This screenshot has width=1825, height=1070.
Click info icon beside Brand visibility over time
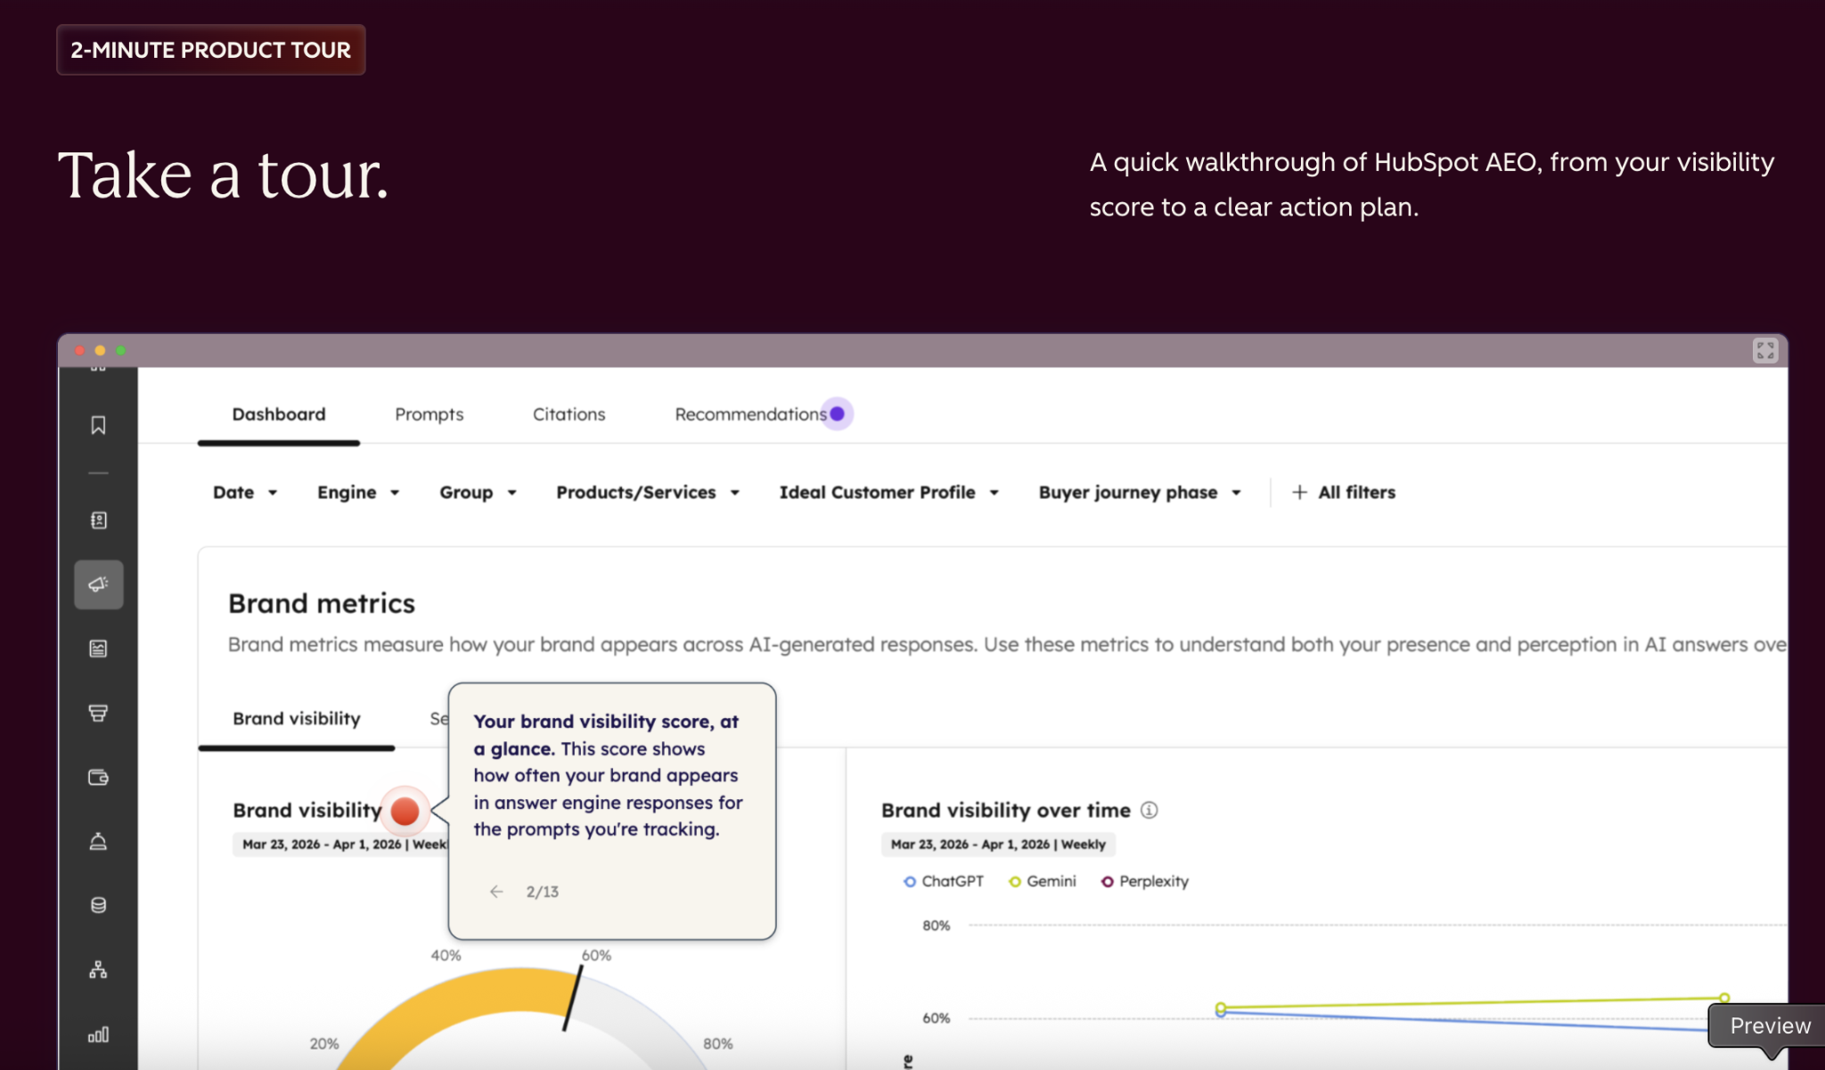1150,810
